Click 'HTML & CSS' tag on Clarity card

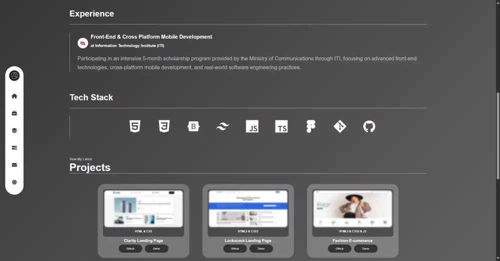(143, 232)
